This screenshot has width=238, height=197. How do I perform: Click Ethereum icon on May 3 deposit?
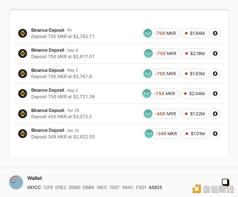[215, 74]
